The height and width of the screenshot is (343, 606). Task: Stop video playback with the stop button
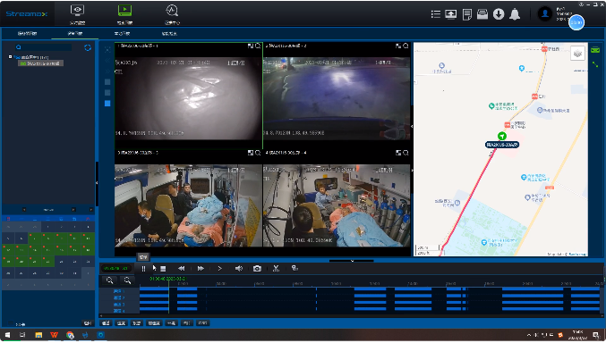163,269
